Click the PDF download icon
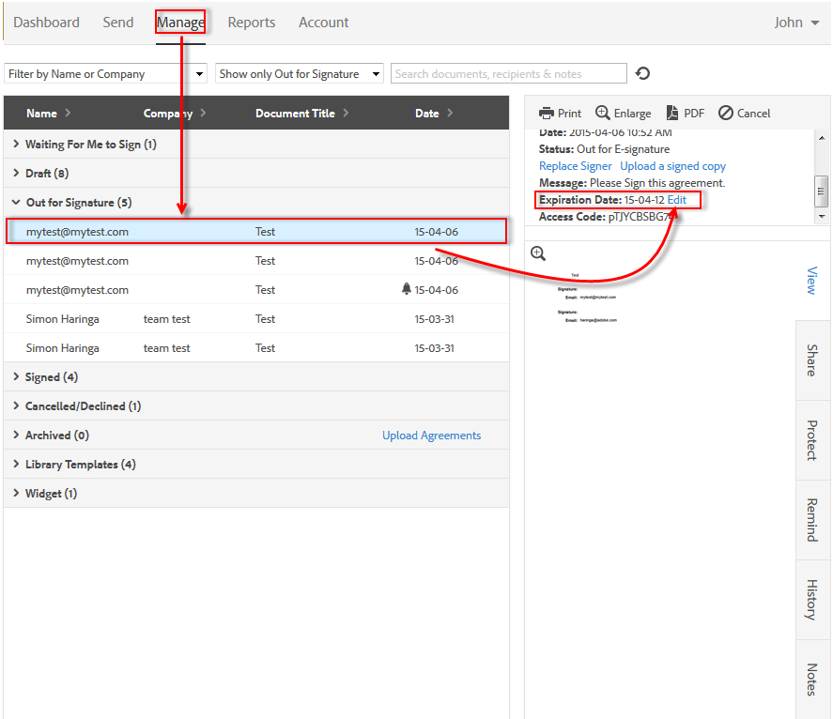Screen dimensions: 833x719 coord(672,114)
